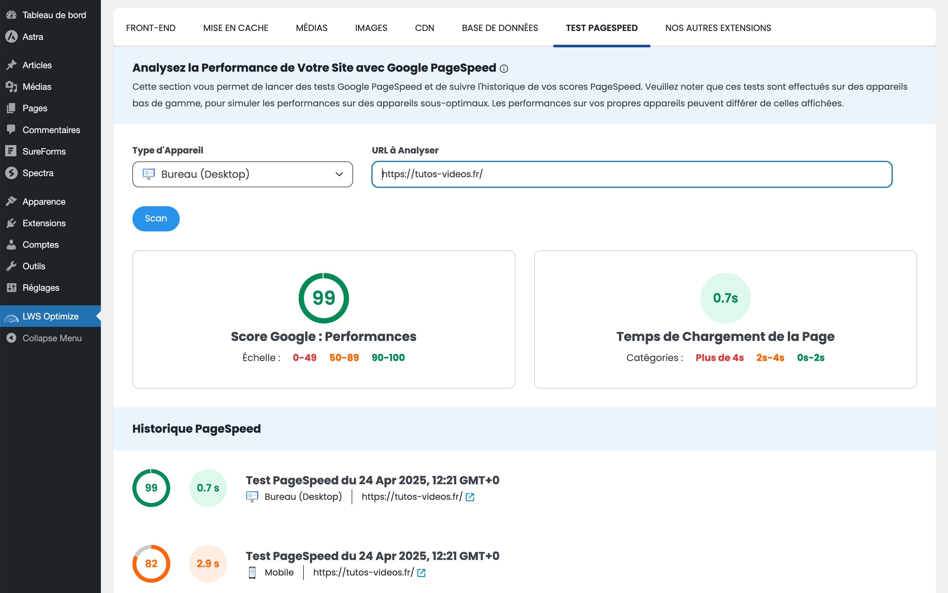
Task: Click the Collapse Menu arrow icon
Action: click(x=11, y=338)
